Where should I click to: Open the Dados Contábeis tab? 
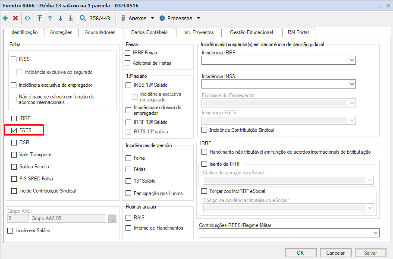[149, 32]
